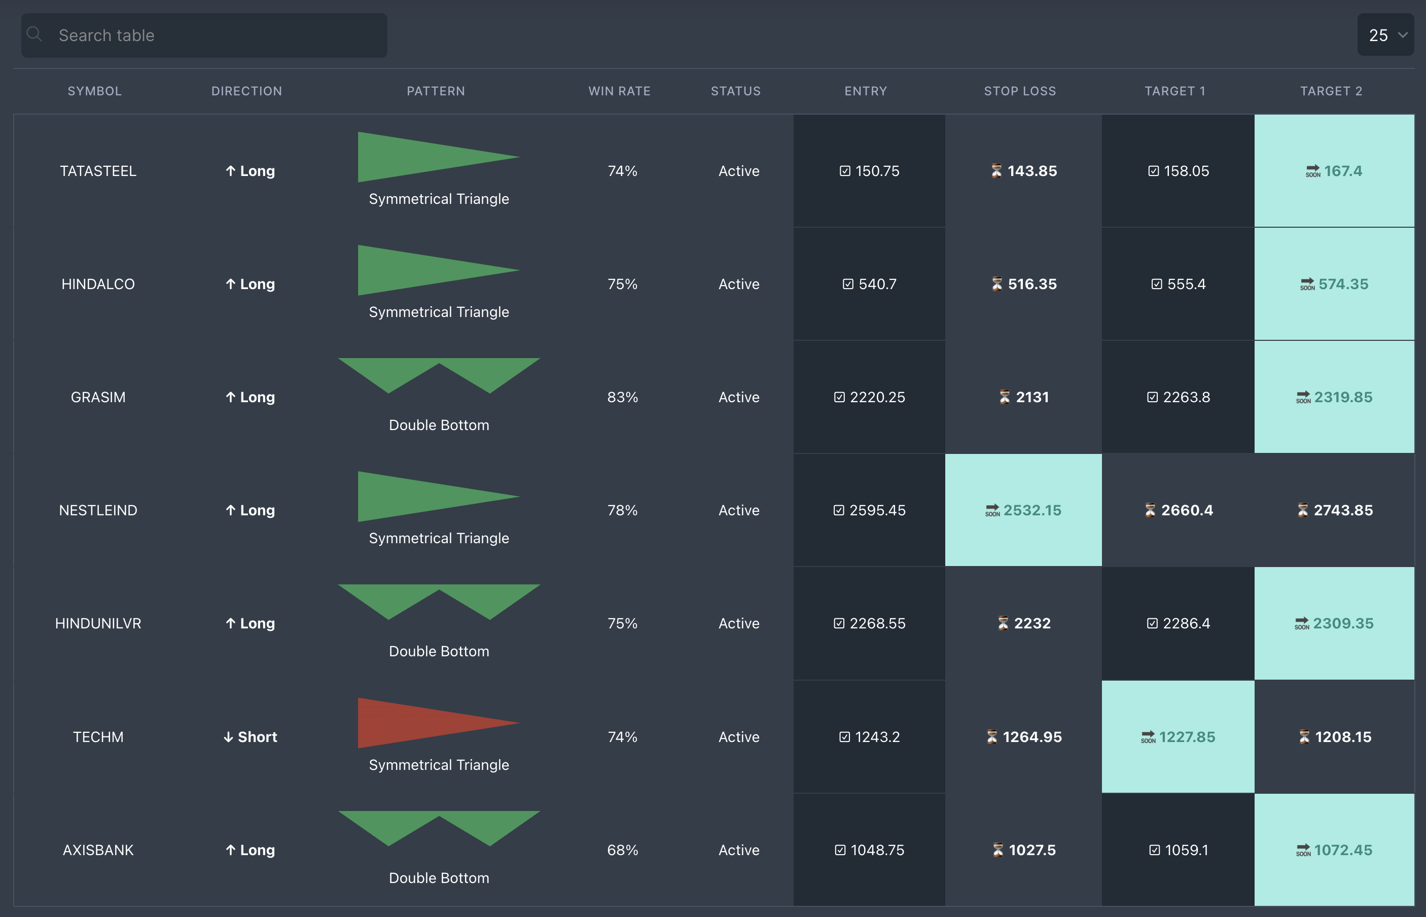Click the hourglass icon beside 1027.5
The image size is (1426, 917).
[x=998, y=851]
